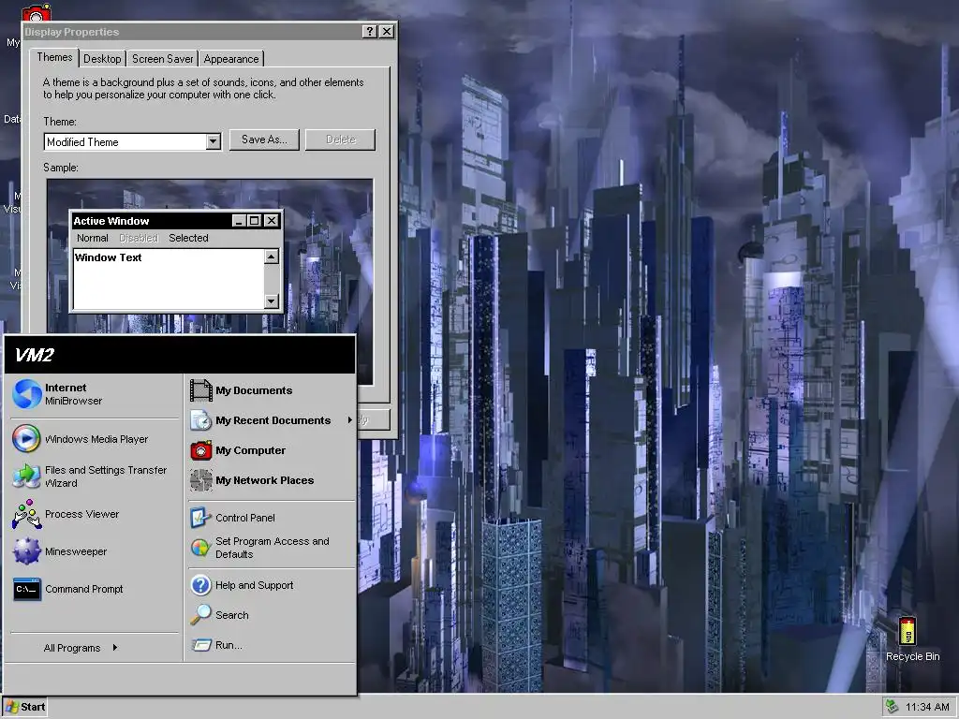
Task: Click the system tray network icon
Action: (893, 707)
